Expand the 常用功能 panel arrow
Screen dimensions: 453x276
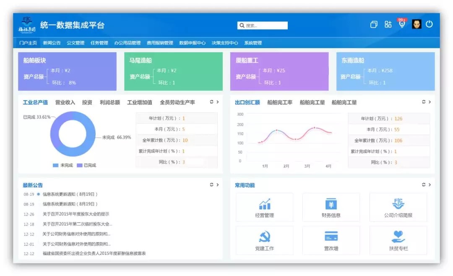(x=430, y=185)
